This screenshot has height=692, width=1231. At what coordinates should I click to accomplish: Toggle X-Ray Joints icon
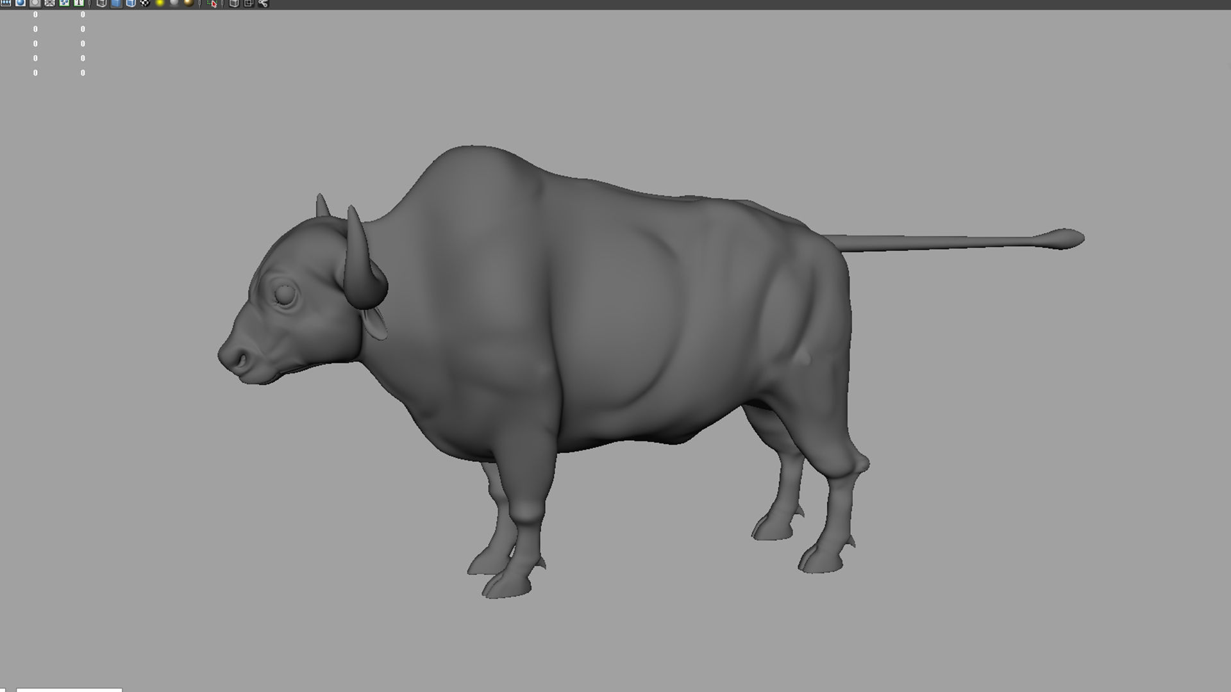[x=263, y=3]
